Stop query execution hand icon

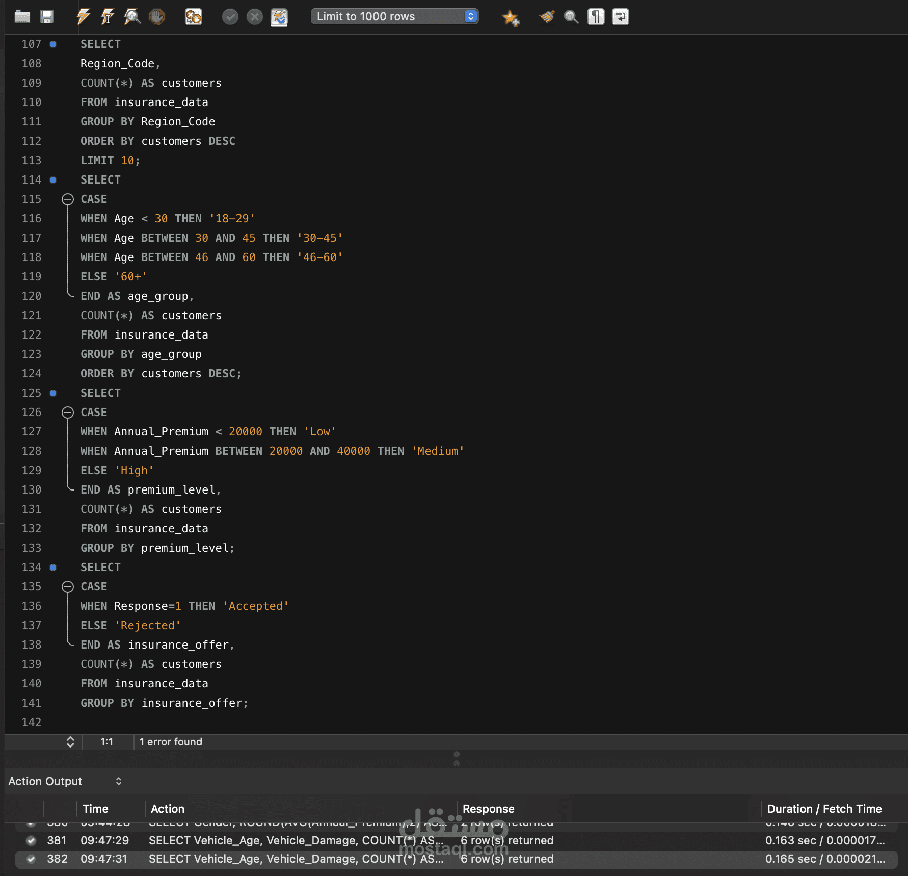pyautogui.click(x=157, y=17)
